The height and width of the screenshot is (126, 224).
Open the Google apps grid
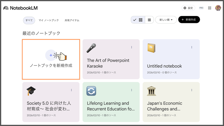209,8
